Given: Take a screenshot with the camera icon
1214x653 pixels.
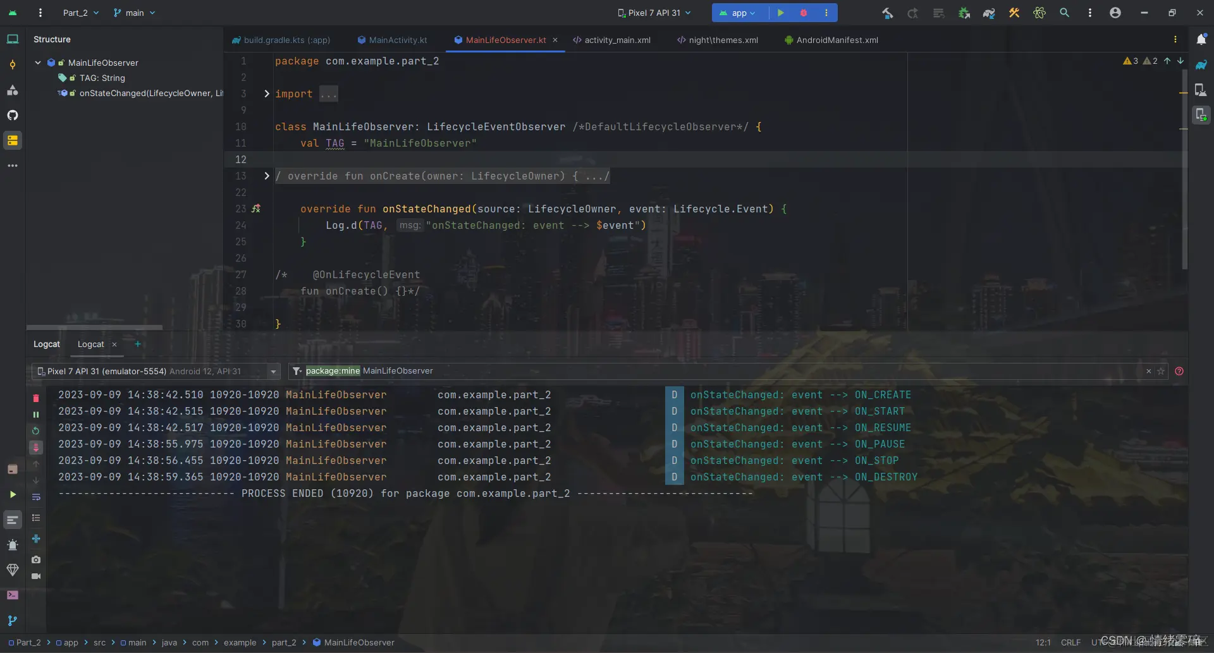Looking at the screenshot, I should tap(36, 559).
